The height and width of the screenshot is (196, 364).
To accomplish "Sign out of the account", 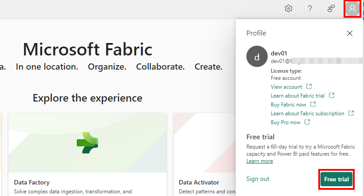I will click(258, 179).
